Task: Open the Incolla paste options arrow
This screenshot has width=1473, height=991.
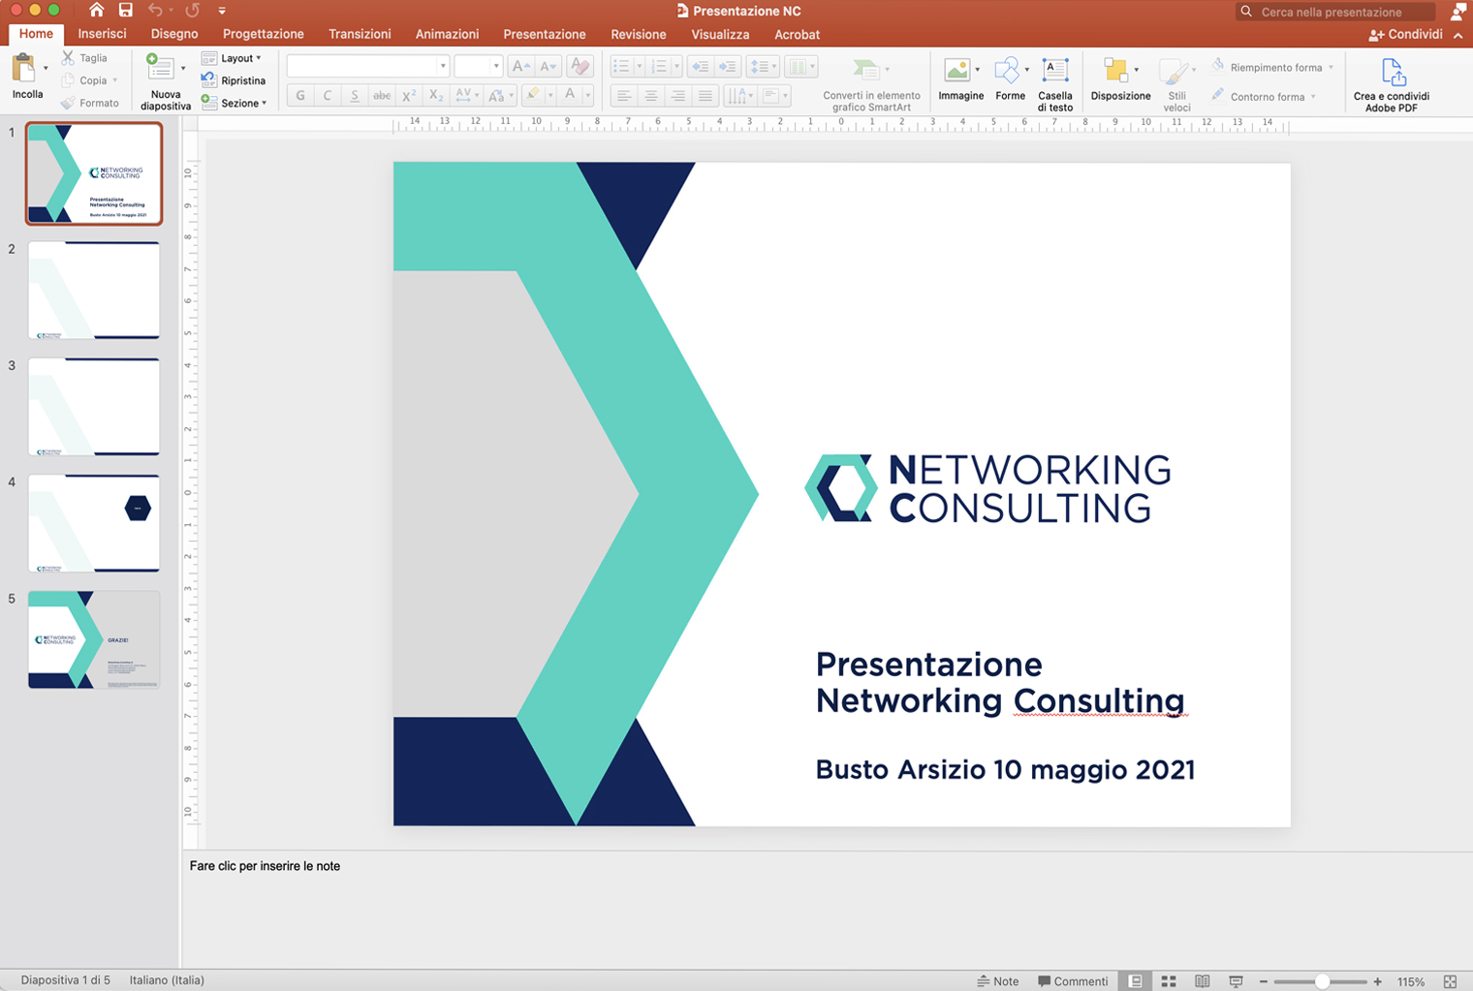Action: pos(46,69)
